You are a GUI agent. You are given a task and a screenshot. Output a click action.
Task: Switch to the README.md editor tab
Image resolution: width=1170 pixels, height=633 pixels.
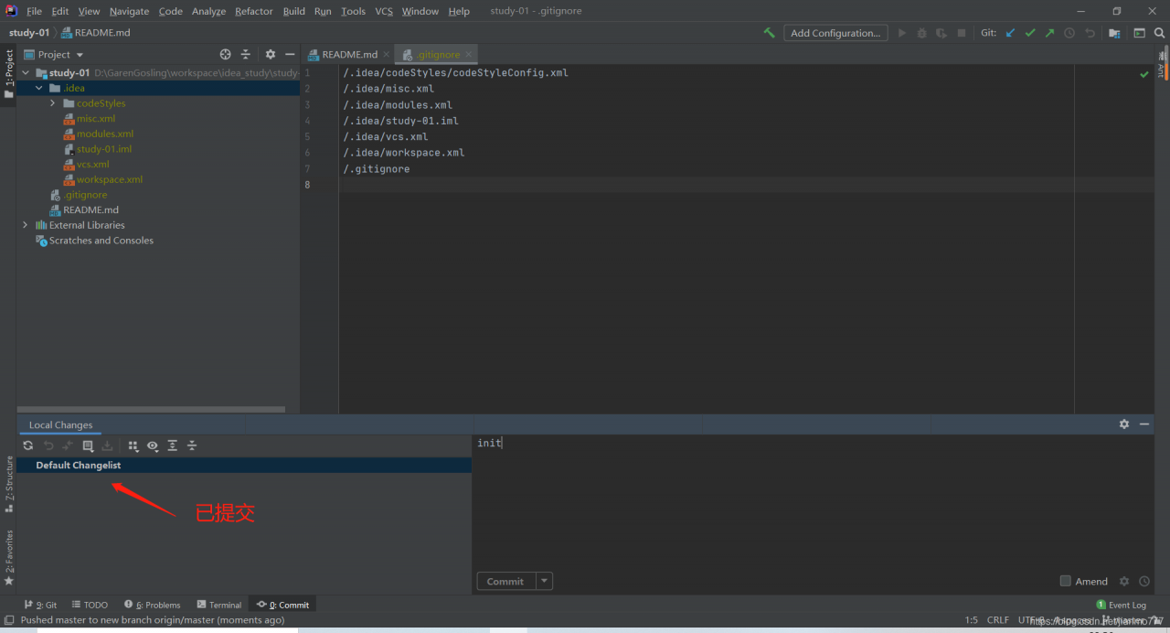tap(349, 55)
